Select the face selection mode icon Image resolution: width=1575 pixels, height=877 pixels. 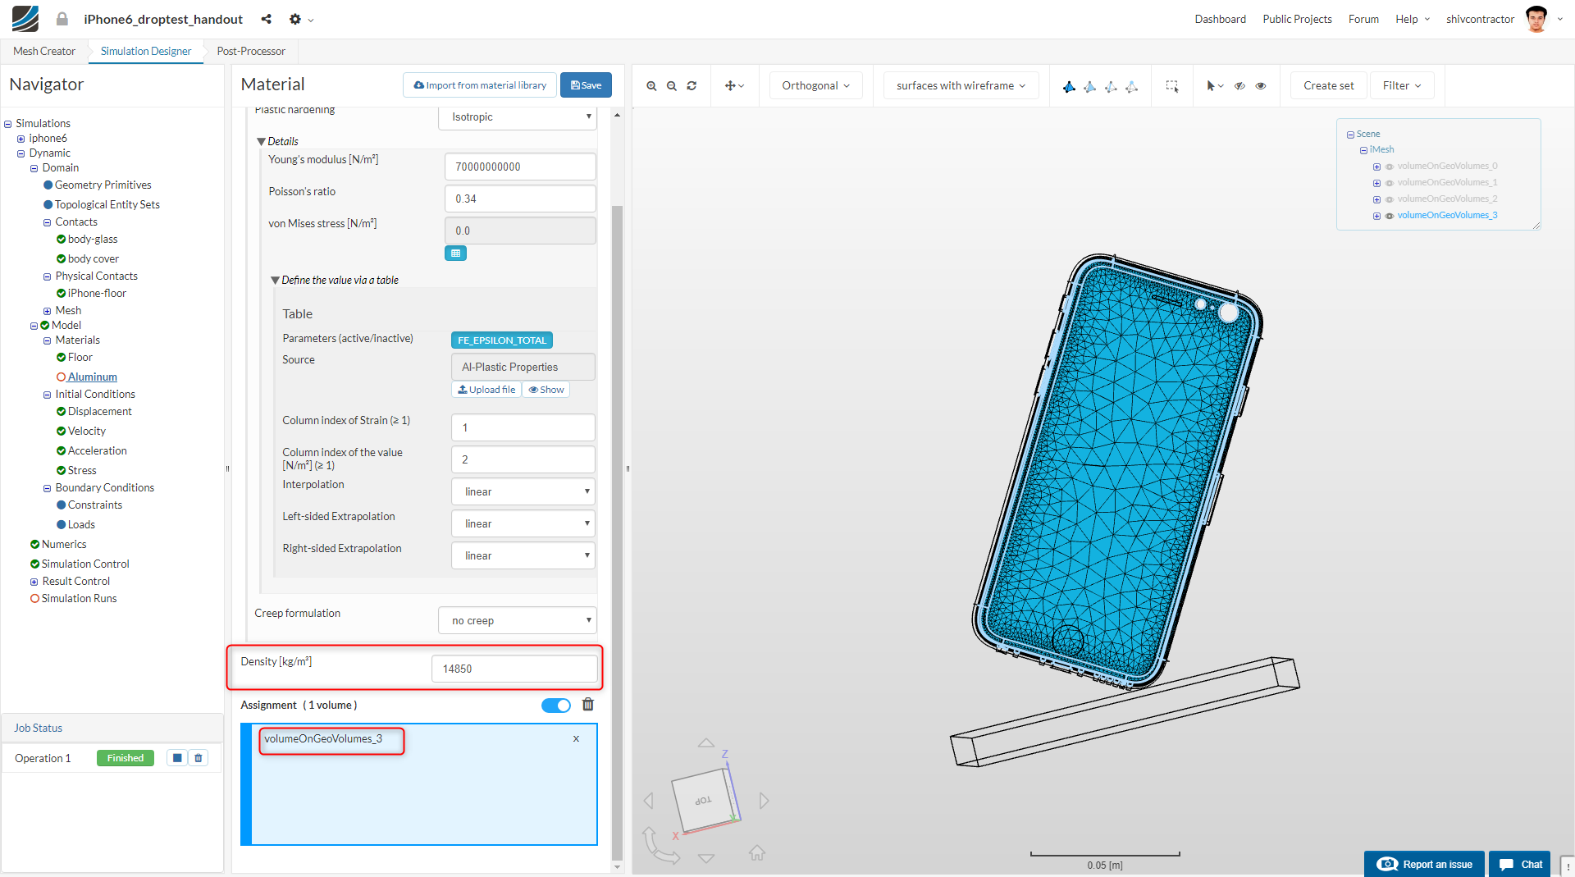click(1089, 86)
